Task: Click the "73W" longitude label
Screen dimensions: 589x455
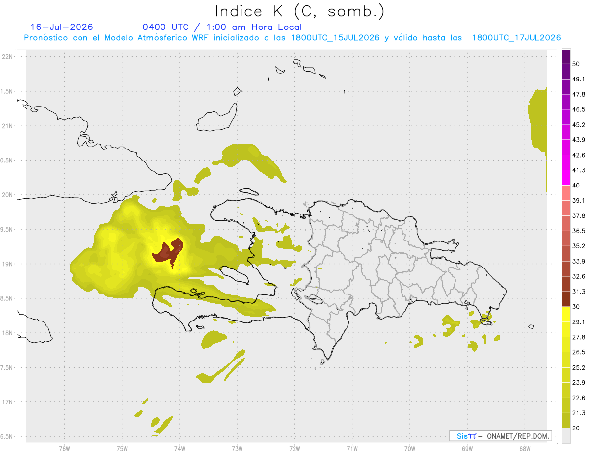Action: pos(237,449)
